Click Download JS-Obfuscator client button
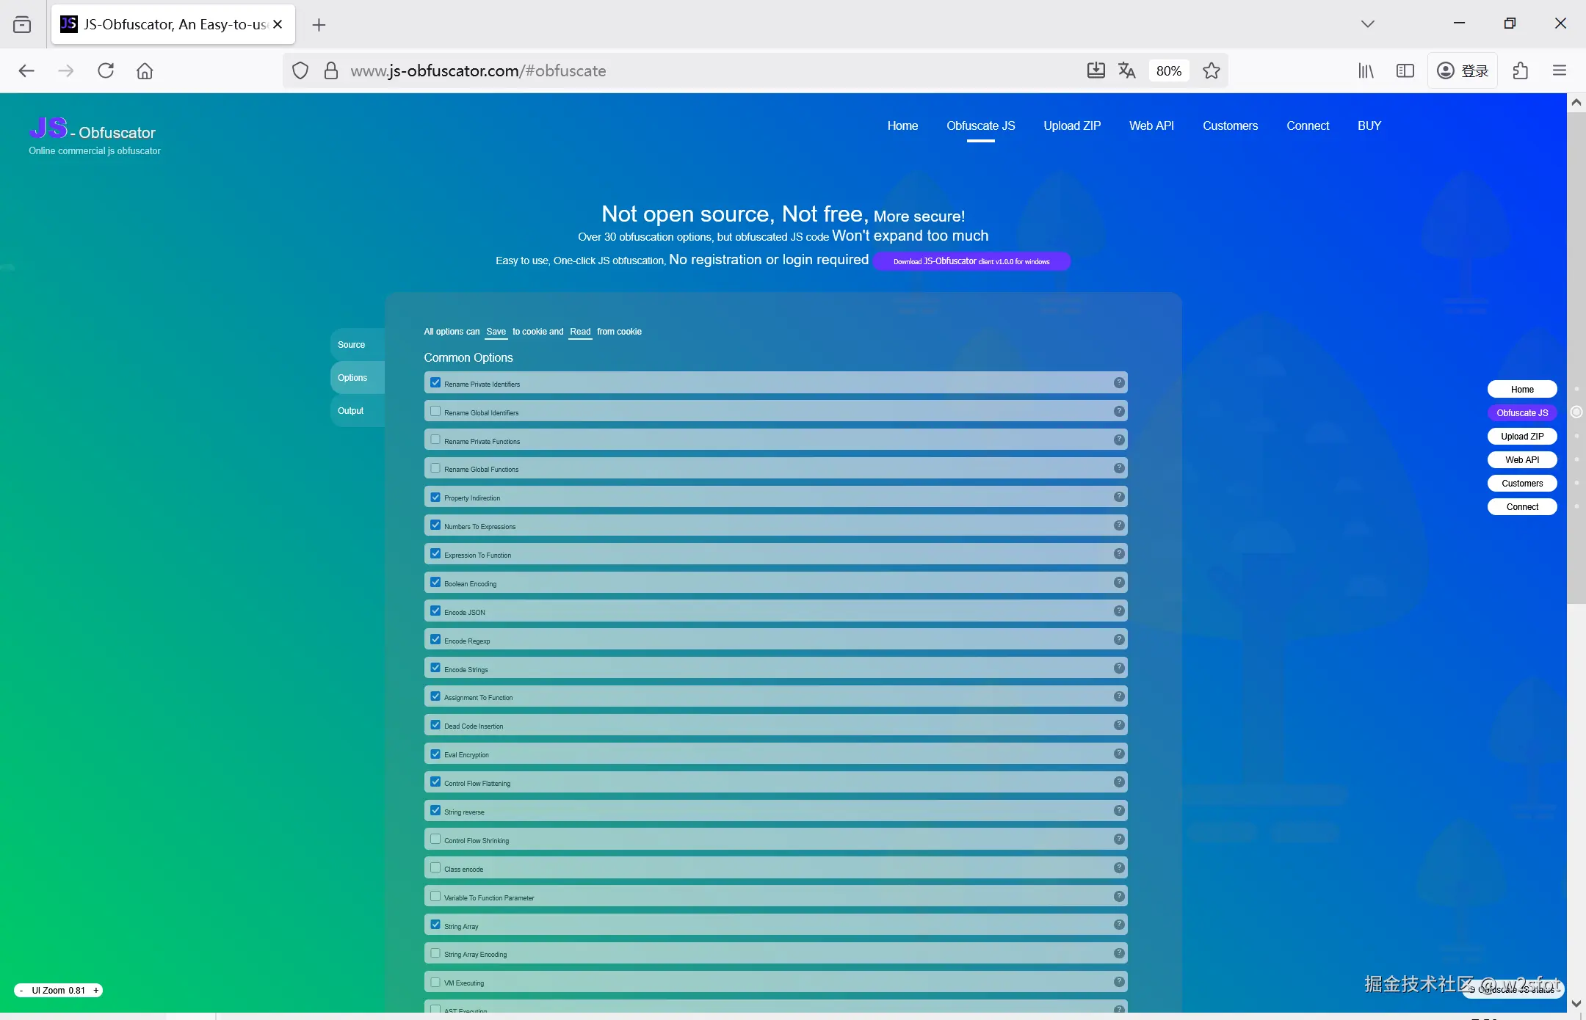The image size is (1586, 1020). point(971,261)
